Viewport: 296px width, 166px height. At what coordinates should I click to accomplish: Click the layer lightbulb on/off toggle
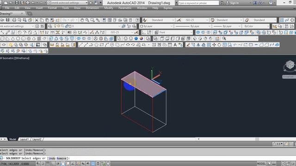click(x=55, y=26)
